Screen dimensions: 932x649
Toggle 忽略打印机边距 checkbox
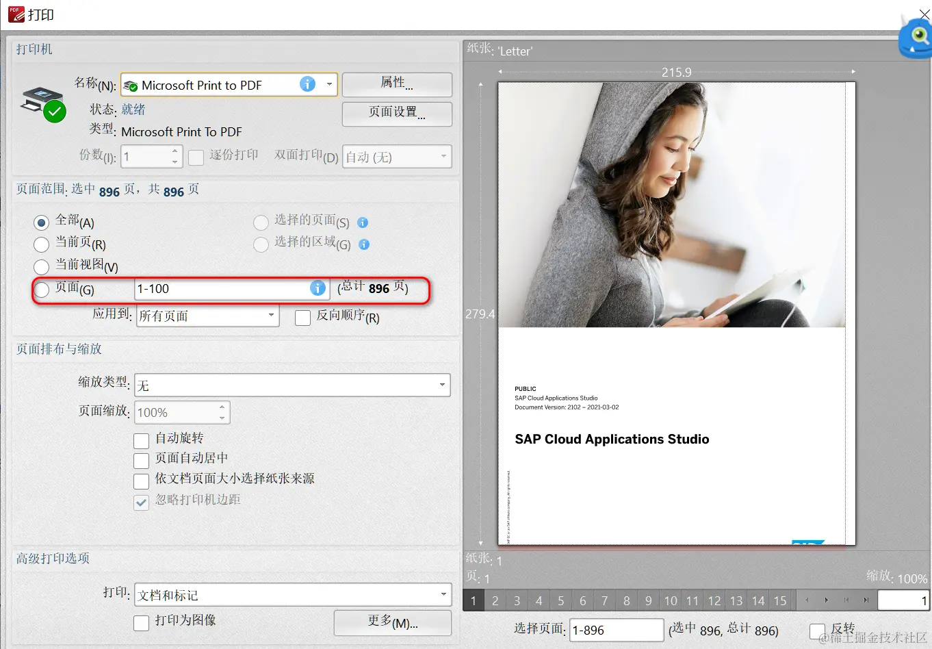pyautogui.click(x=141, y=502)
